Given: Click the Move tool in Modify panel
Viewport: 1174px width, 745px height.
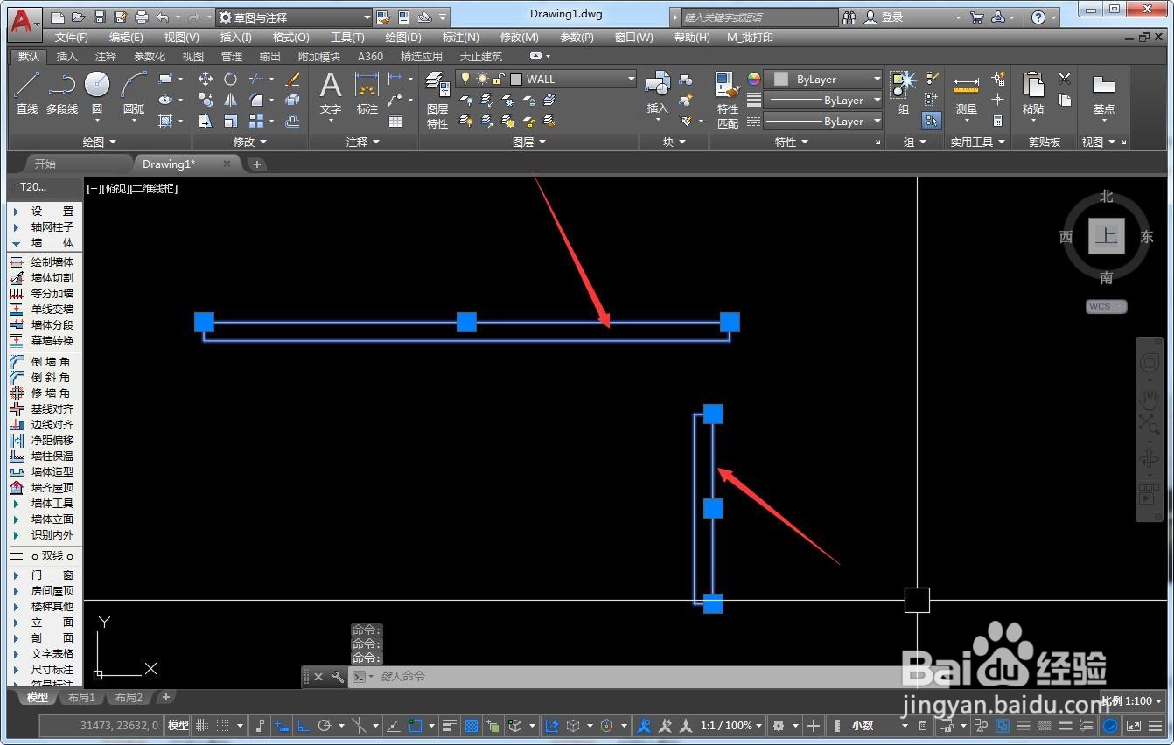Looking at the screenshot, I should [x=206, y=79].
